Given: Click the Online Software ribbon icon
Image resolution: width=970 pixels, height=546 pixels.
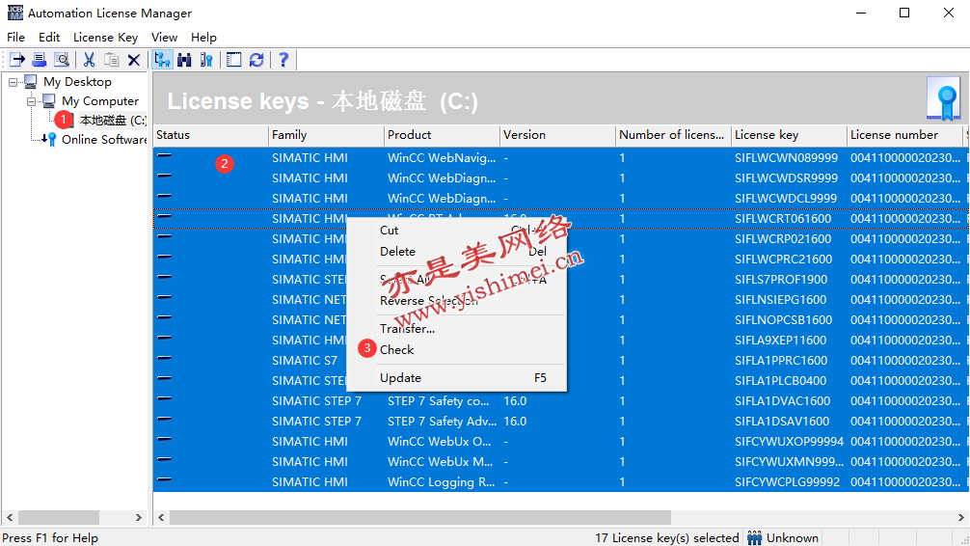Looking at the screenshot, I should coord(49,139).
